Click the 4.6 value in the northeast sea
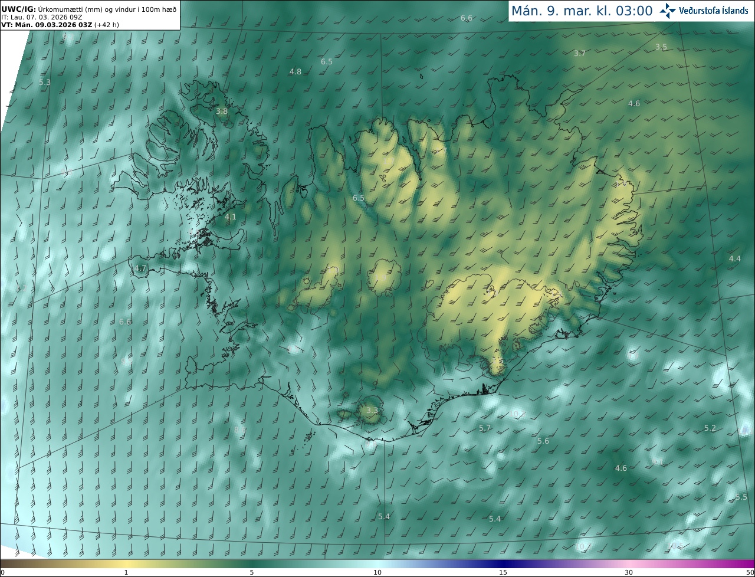Screen dimensions: 755x577 634,103
